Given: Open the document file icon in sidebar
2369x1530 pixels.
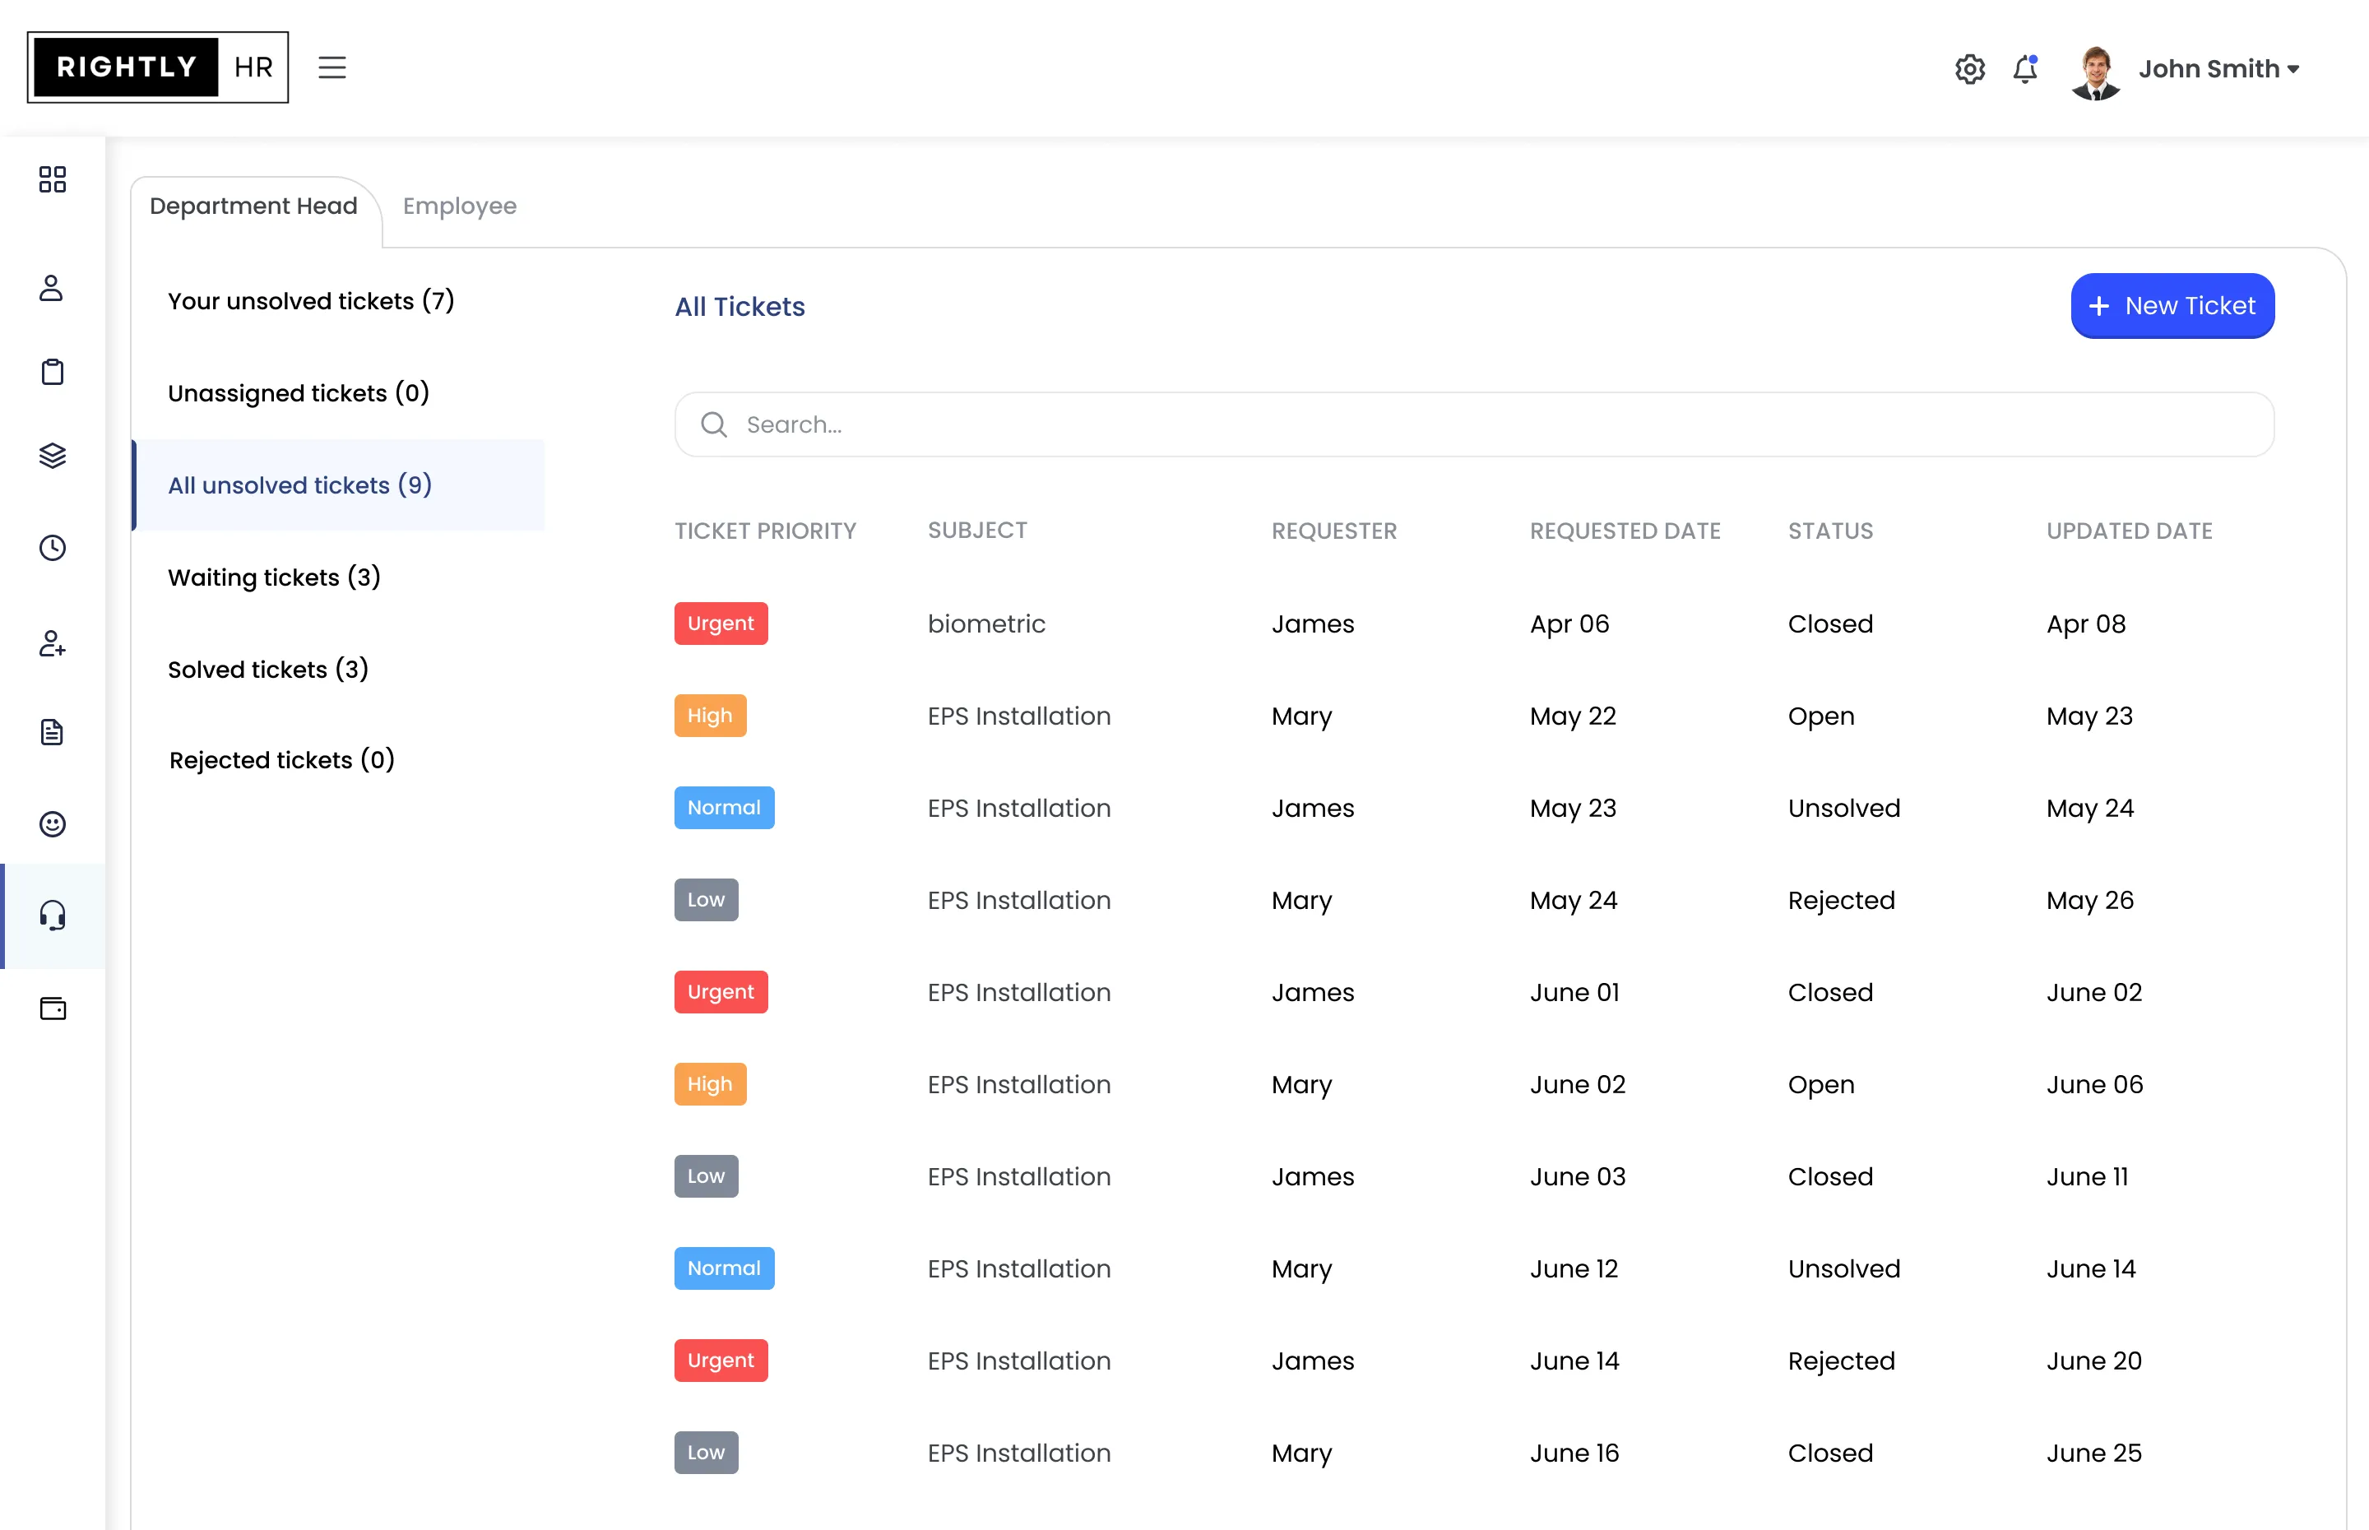Looking at the screenshot, I should (x=53, y=732).
